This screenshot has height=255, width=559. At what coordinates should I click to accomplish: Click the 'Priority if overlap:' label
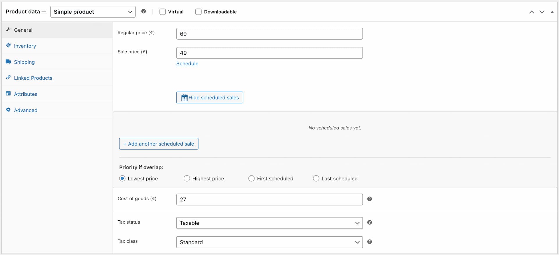pos(141,167)
